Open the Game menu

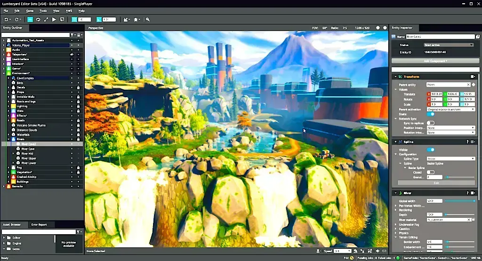click(30, 11)
